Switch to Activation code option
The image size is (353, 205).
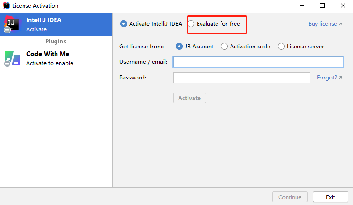(224, 47)
